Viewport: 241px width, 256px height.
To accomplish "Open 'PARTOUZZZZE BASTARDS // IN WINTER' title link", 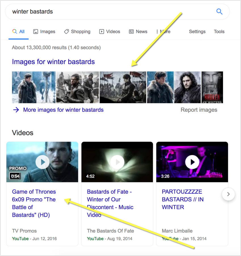I will (x=183, y=199).
